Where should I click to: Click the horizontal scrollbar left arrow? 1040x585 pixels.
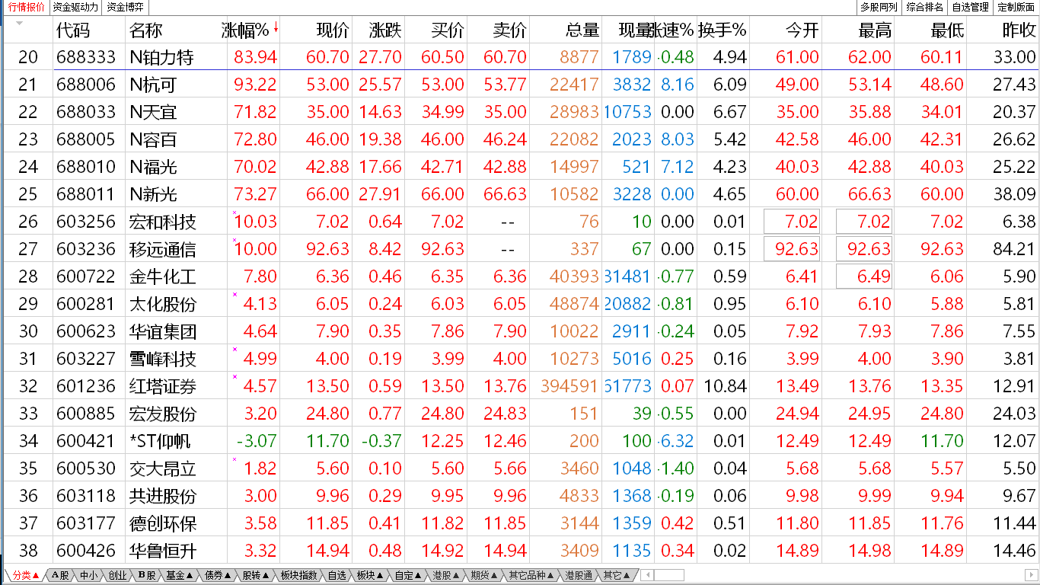(x=647, y=575)
